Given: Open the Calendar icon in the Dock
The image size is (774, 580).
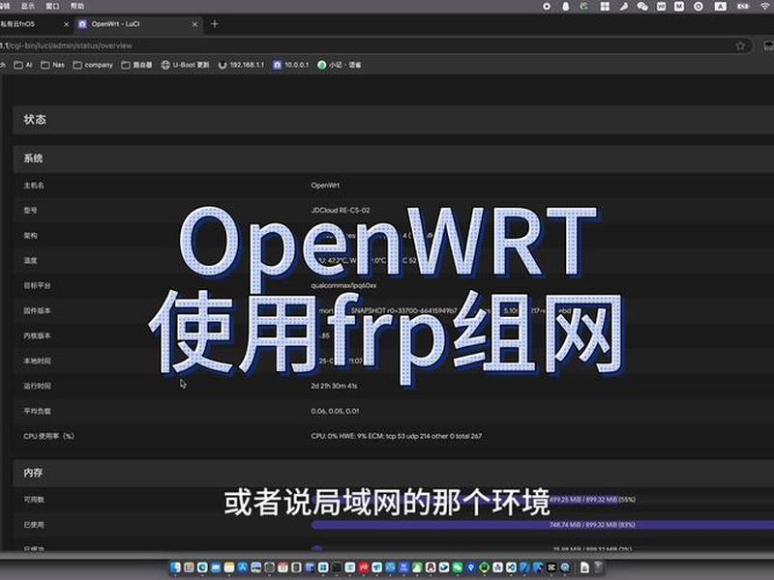Looking at the screenshot, I should (283, 567).
